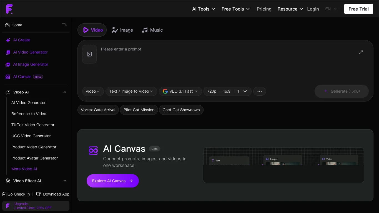
Task: Click the AI Canvas preview thumbnail
Action: (283, 165)
